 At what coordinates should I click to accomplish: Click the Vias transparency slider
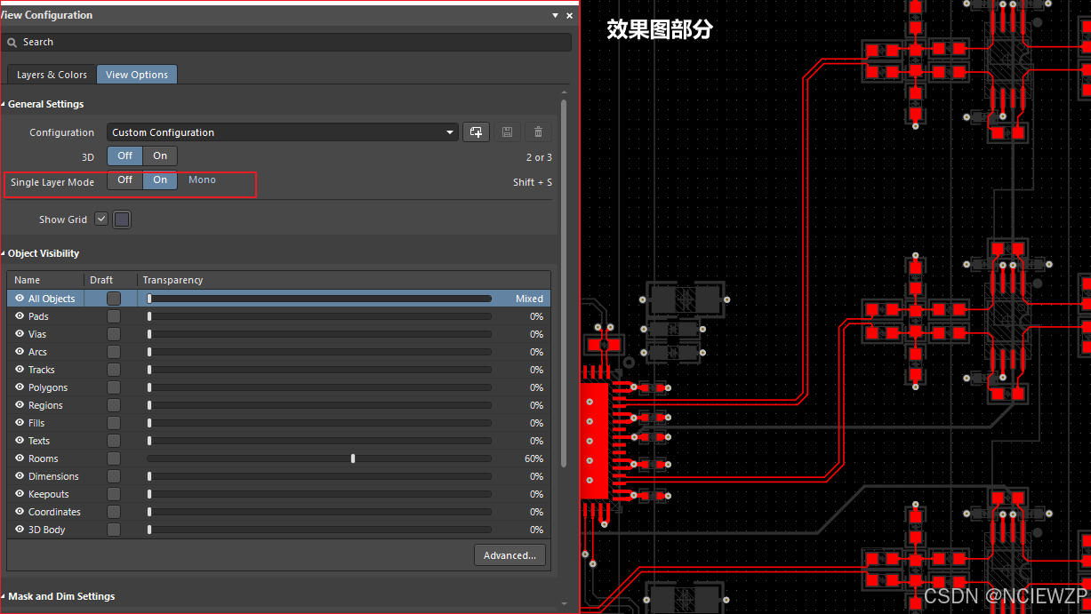point(319,334)
